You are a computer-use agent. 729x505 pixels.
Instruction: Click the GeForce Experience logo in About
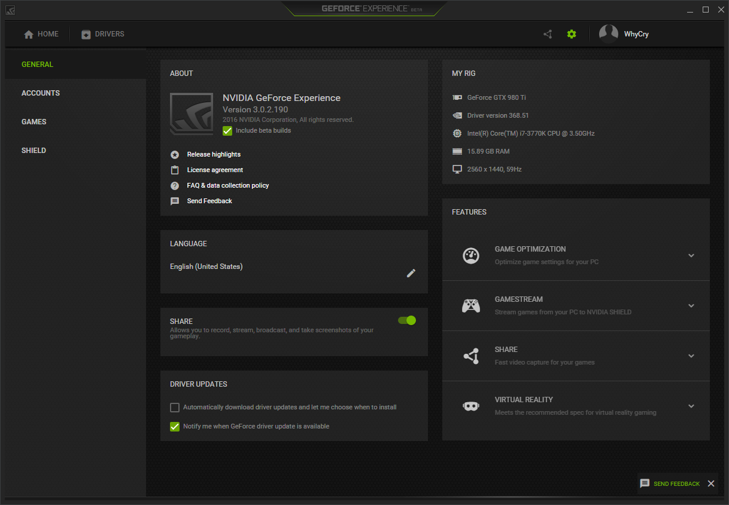pyautogui.click(x=192, y=114)
